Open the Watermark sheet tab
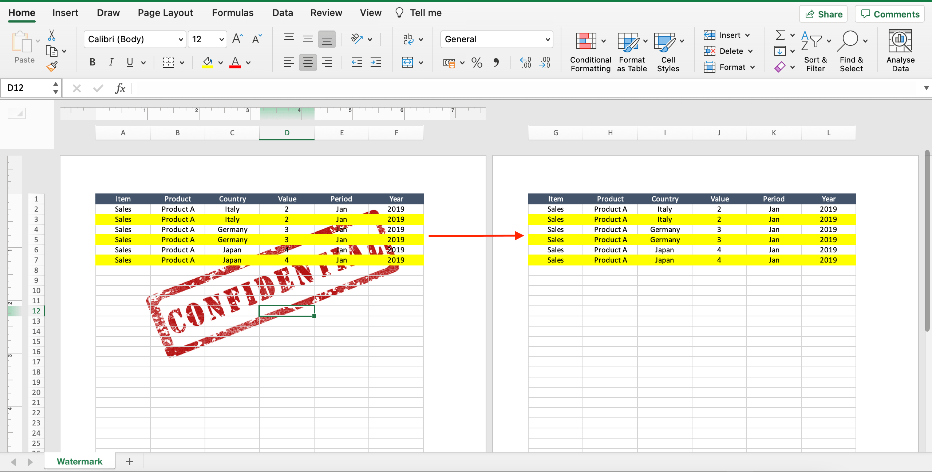The width and height of the screenshot is (932, 472). (79, 461)
